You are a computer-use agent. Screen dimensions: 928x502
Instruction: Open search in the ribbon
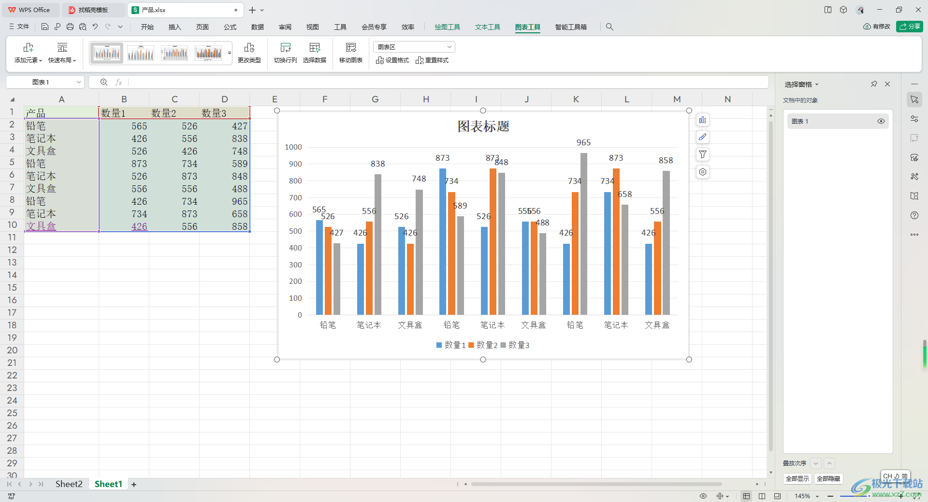click(x=609, y=27)
